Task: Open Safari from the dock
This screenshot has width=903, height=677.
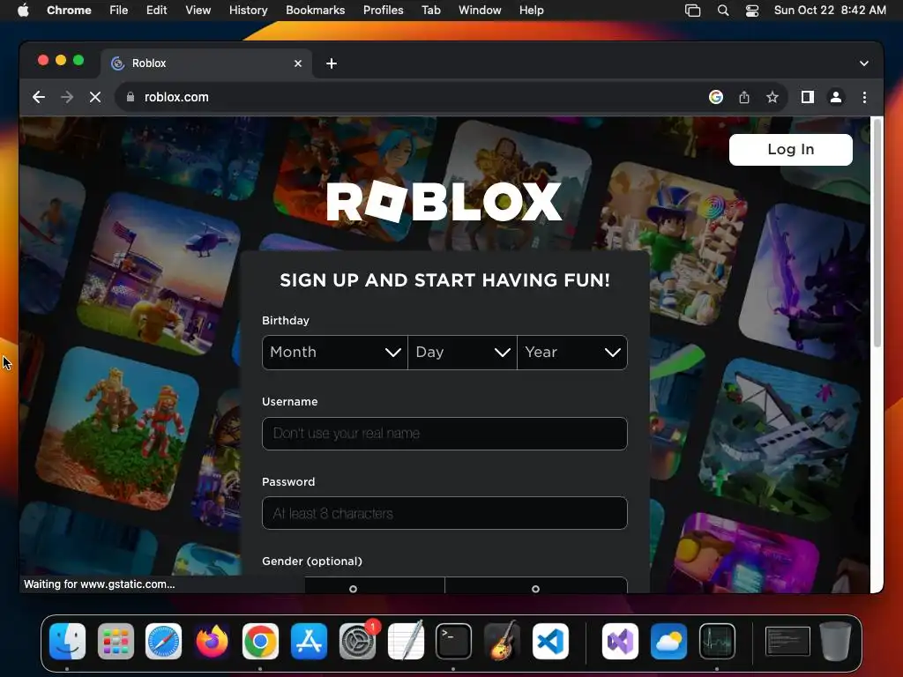Action: pos(163,642)
